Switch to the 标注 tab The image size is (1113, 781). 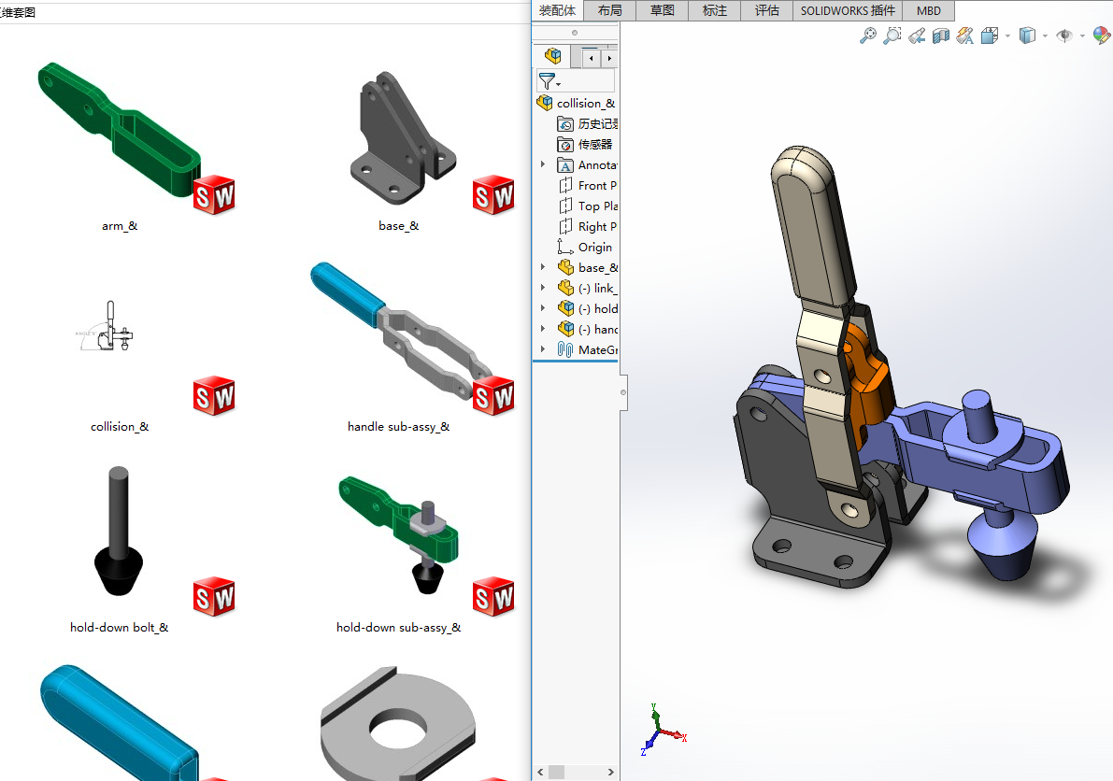[x=715, y=10]
